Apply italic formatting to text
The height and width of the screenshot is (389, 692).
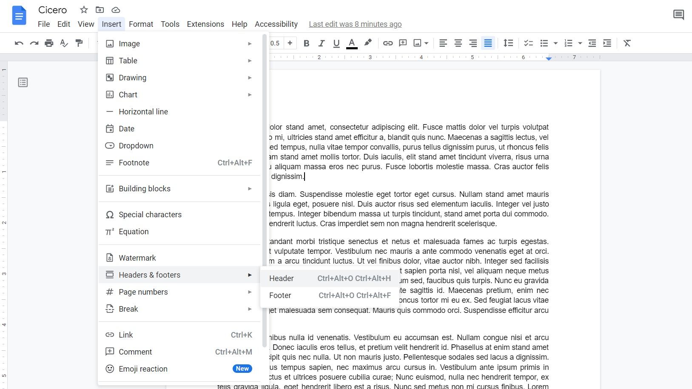[322, 43]
